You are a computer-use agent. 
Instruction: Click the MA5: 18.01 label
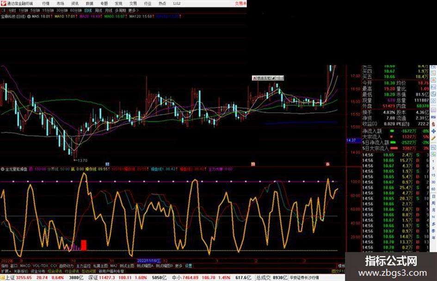coord(41,17)
